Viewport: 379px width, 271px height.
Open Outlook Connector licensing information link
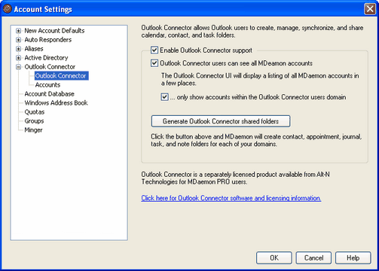pos(231,198)
